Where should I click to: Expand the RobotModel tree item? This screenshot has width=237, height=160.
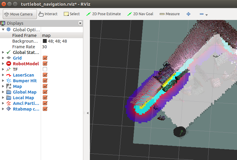pyautogui.click(x=3, y=64)
